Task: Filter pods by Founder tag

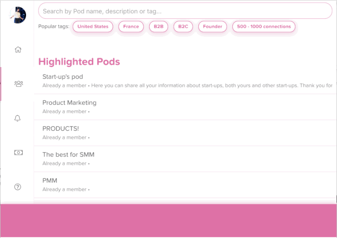Action: point(213,26)
